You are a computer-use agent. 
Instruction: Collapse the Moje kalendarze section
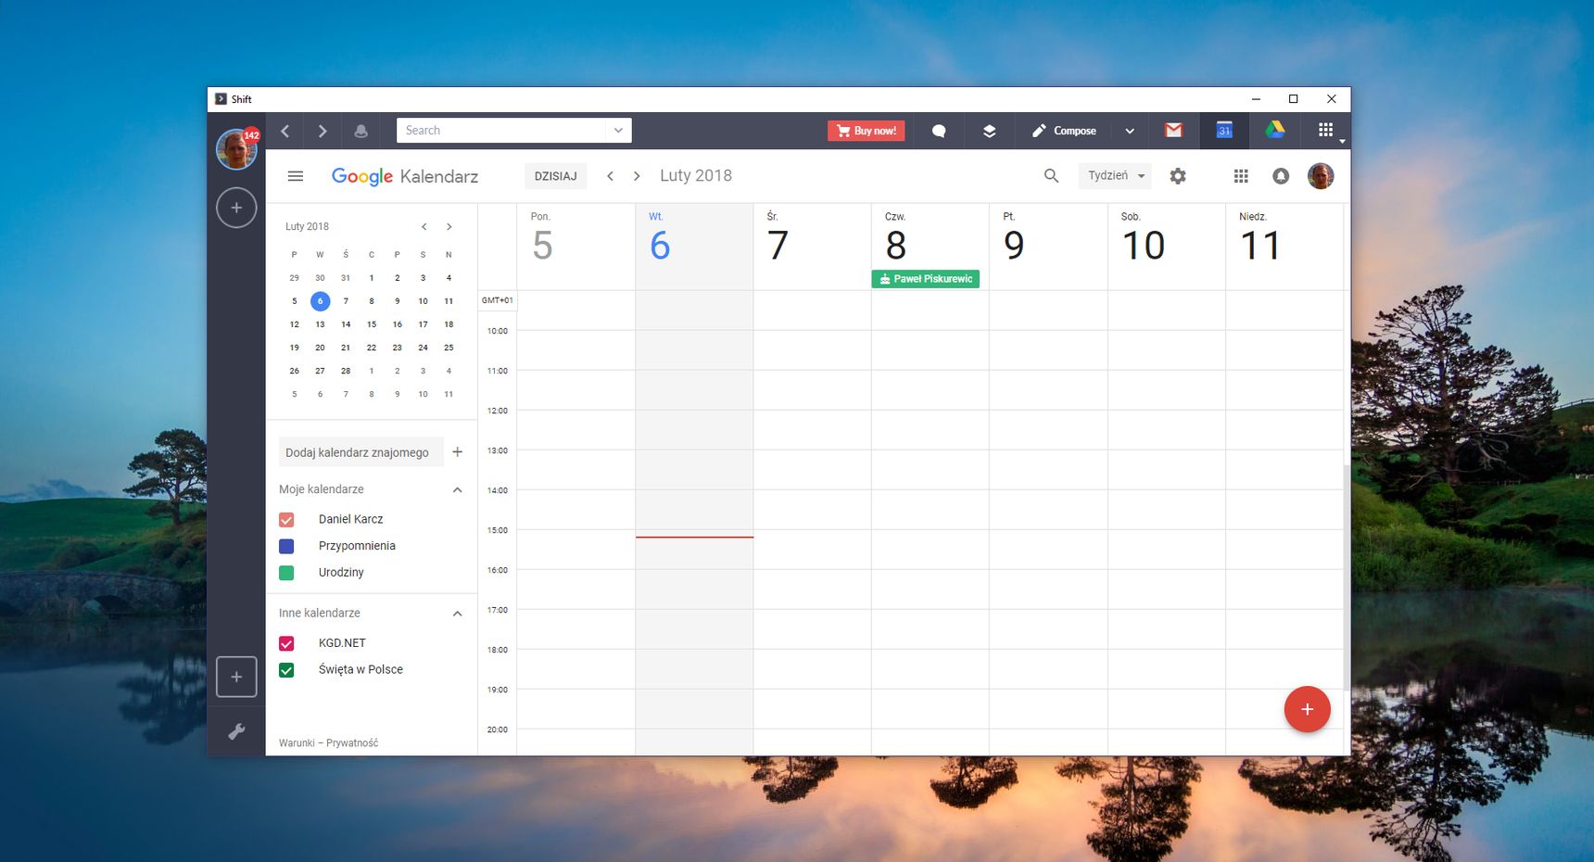click(x=458, y=489)
